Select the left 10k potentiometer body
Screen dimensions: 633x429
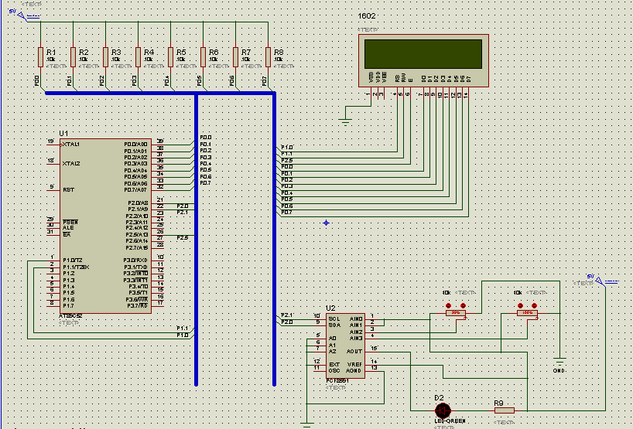point(456,313)
